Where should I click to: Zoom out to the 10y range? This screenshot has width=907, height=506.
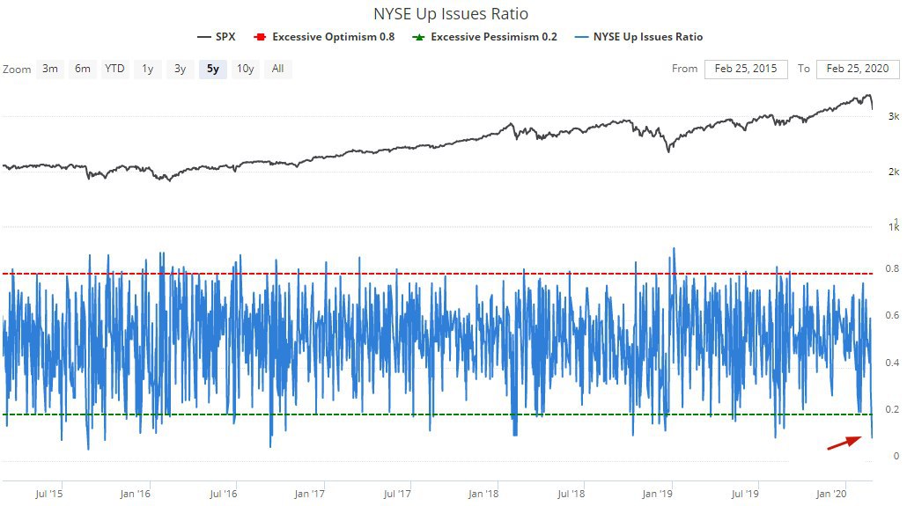tap(246, 69)
